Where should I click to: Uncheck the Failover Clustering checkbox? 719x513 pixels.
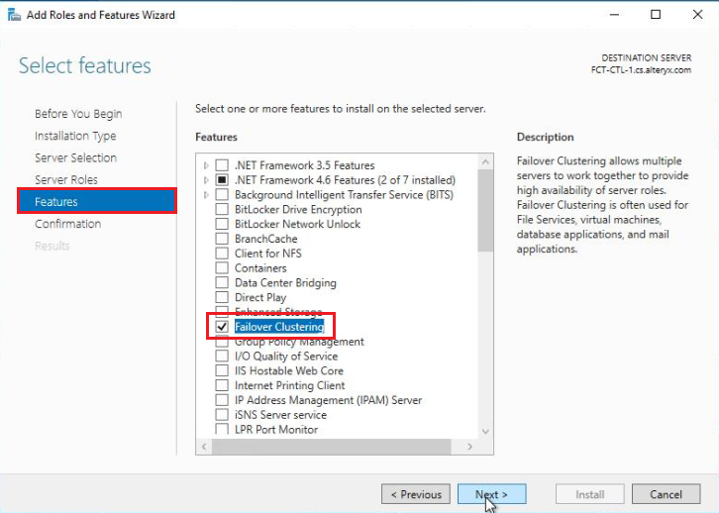(222, 327)
